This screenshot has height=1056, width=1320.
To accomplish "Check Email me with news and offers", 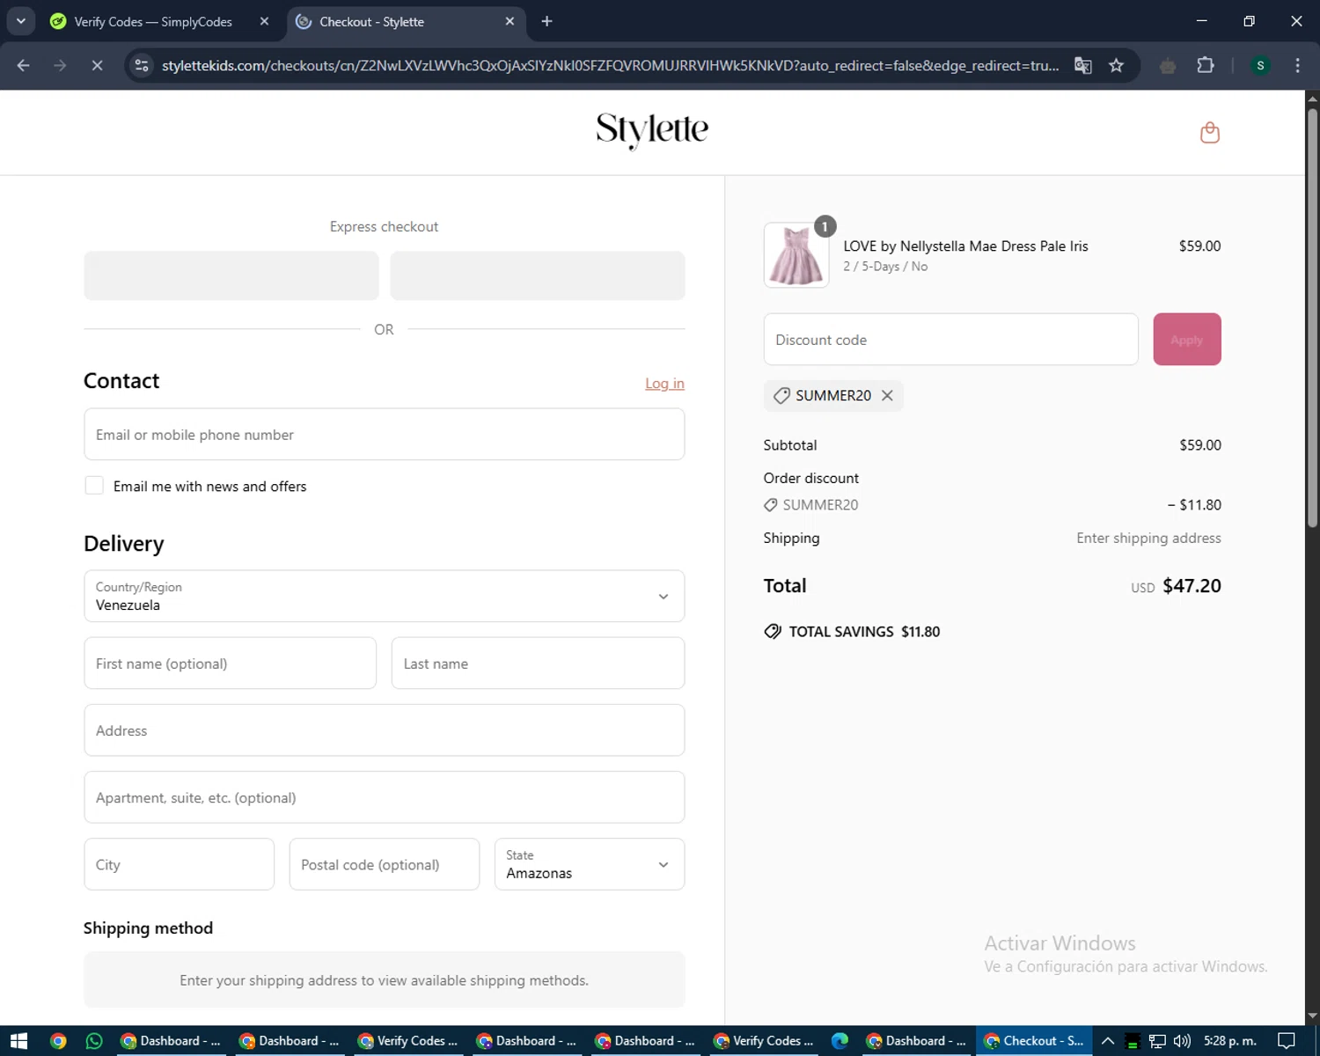I will pos(94,486).
